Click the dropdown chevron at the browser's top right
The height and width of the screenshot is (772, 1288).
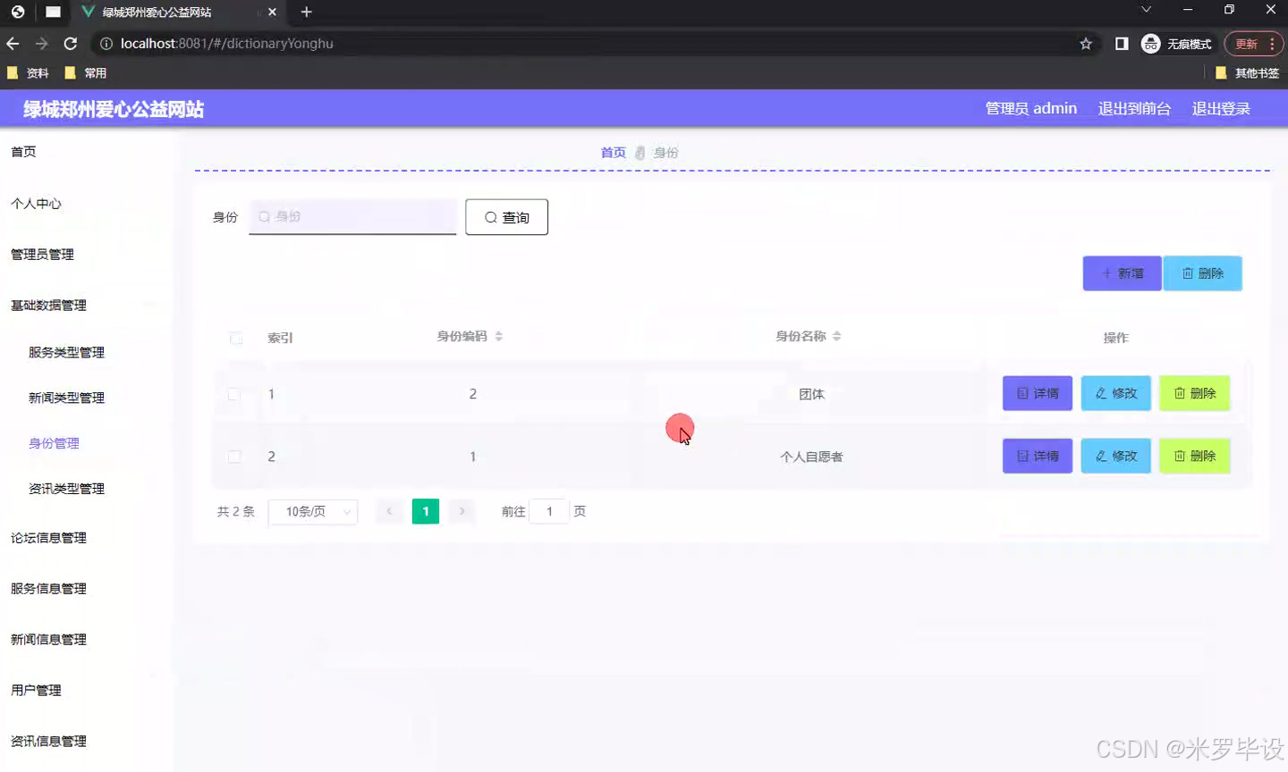1146,9
